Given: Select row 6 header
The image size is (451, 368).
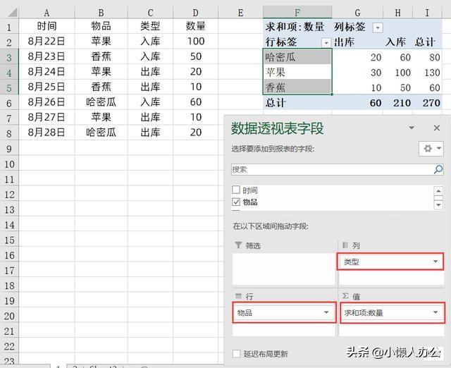Looking at the screenshot, I should point(9,102).
